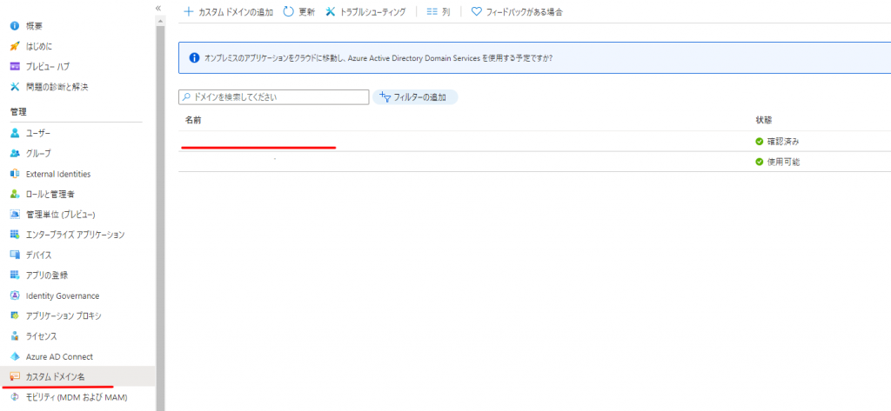Screen dimensions: 891x411
Task: Collapse the sidebar with double chevron
Action: click(158, 8)
